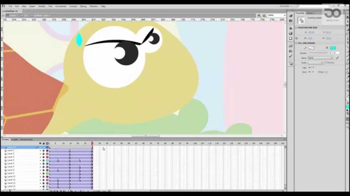Click the red playhead marker in timeline
Image resolution: width=350 pixels, height=196 pixels.
point(92,143)
